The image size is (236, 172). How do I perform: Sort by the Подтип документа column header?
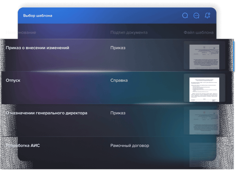point(129,32)
